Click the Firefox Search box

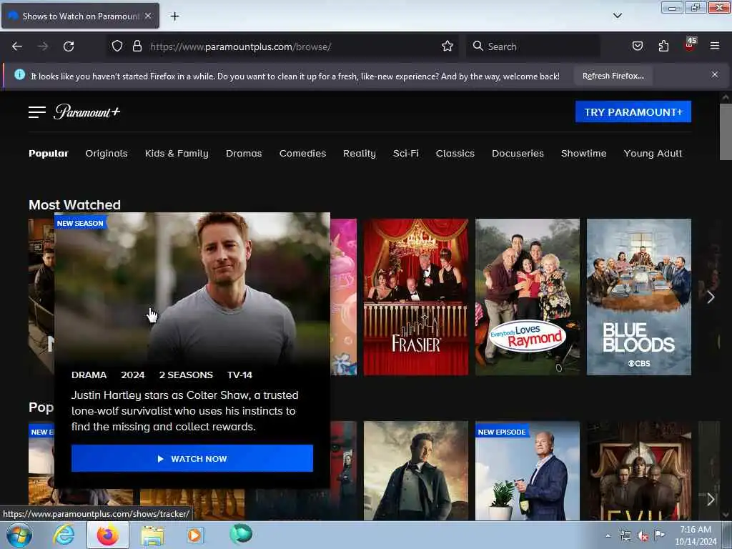pyautogui.click(x=533, y=46)
